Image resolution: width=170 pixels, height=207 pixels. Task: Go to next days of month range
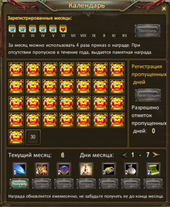(x=156, y=155)
